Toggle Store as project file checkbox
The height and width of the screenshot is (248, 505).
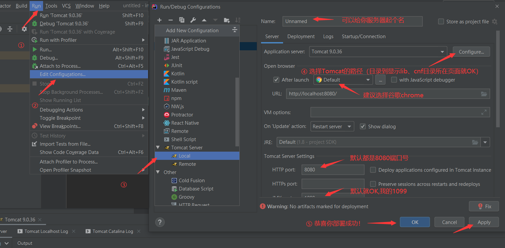441,21
